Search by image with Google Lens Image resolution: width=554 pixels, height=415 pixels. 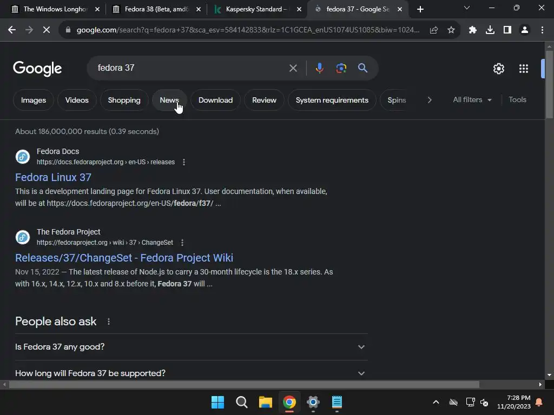[341, 68]
